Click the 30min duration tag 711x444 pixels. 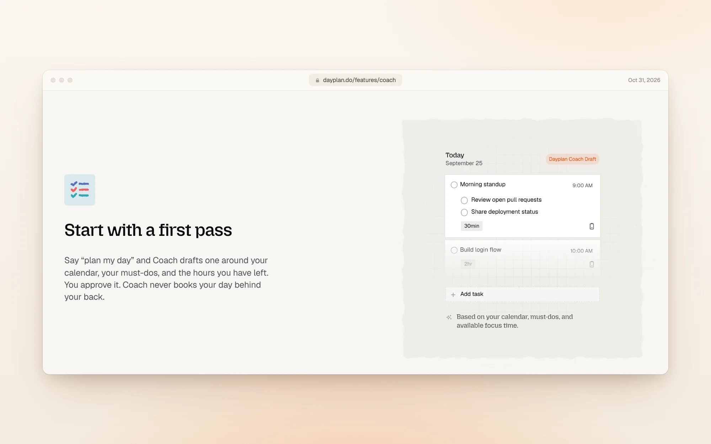pyautogui.click(x=472, y=226)
